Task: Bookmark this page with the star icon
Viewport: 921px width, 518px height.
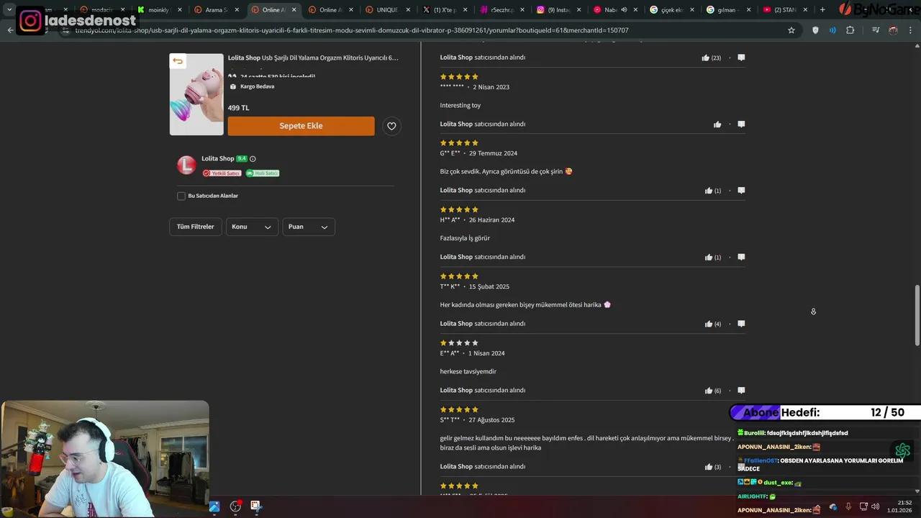Action: [x=791, y=30]
